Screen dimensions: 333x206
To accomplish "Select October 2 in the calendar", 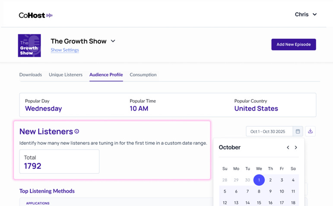I will click(x=270, y=180).
